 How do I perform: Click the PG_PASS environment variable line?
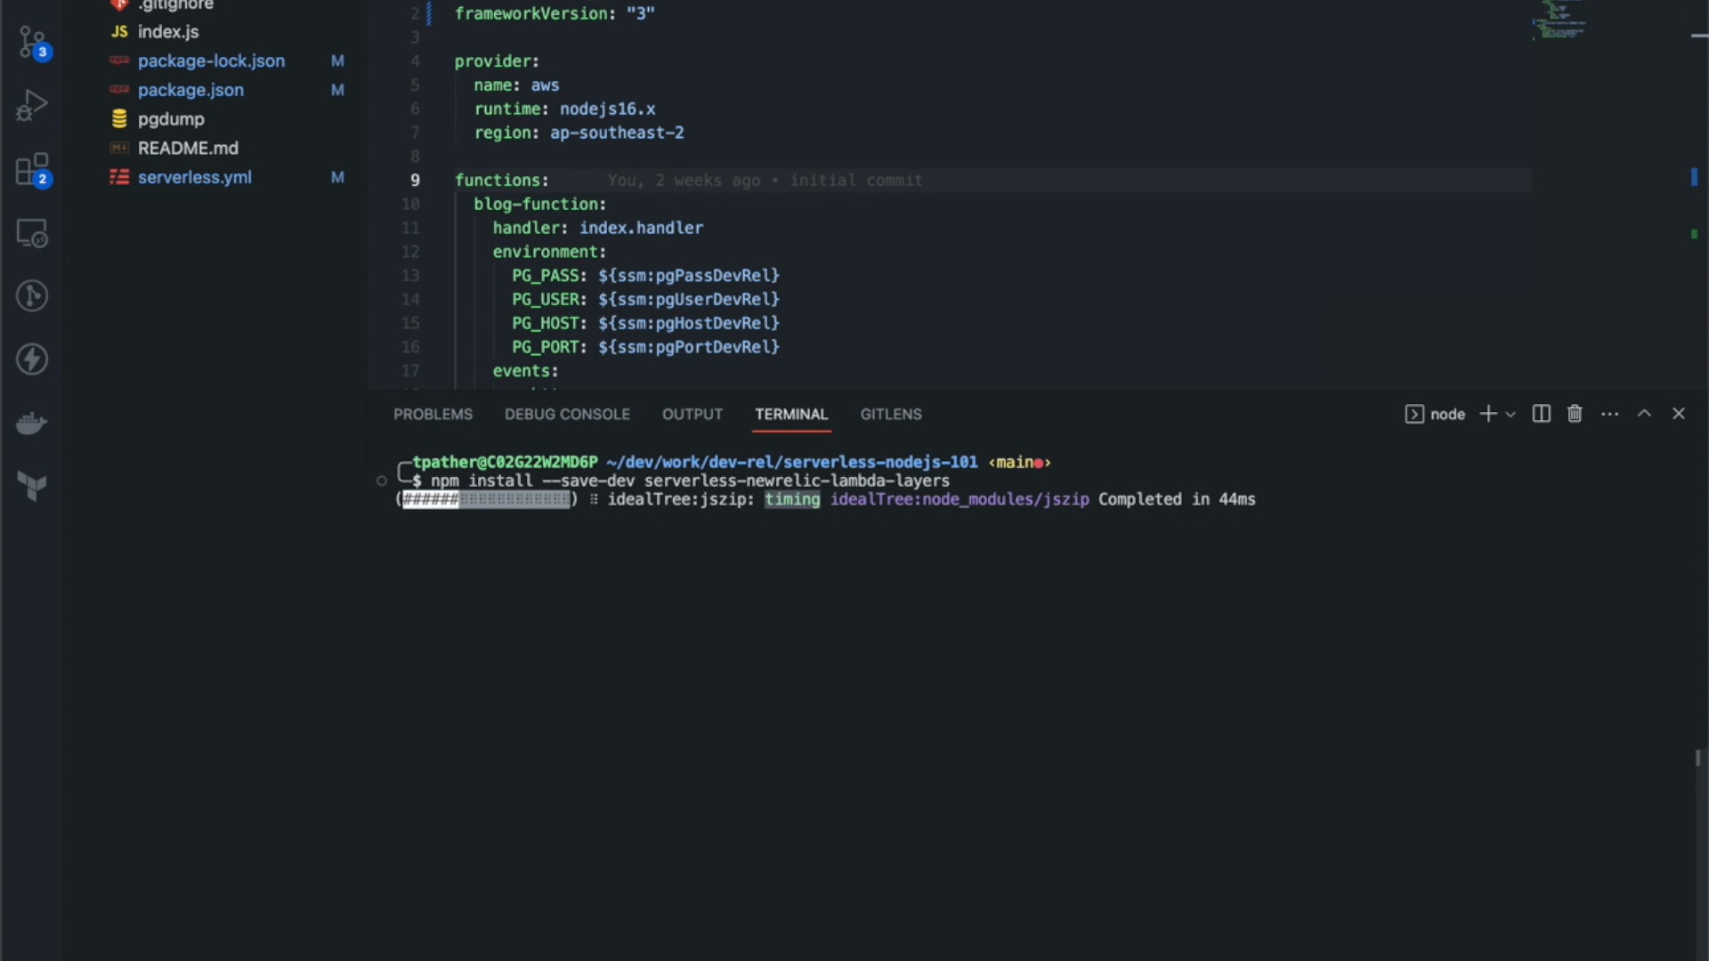tap(645, 276)
